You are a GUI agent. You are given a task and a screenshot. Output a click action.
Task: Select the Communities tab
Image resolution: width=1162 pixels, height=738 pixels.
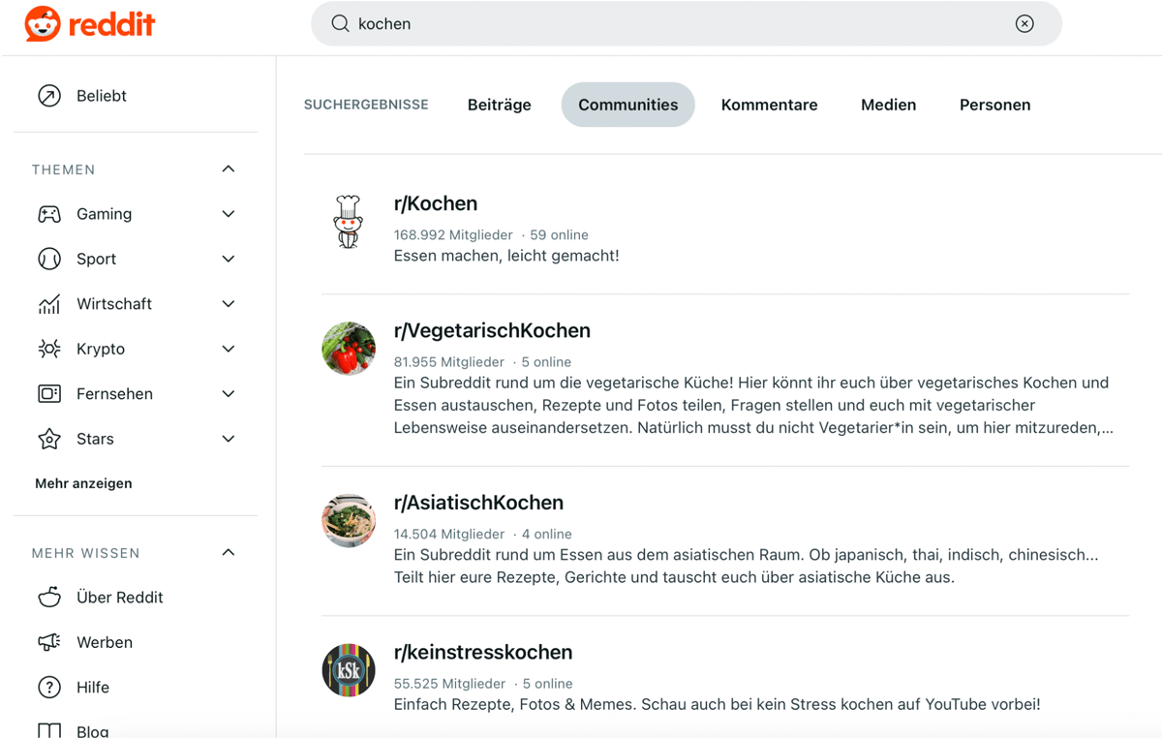click(x=628, y=105)
